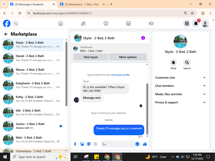This screenshot has height=161, width=215.
Task: Switch to Marketplace 2-Bed, 2-Bath tab
Action: click(x=83, y=4)
